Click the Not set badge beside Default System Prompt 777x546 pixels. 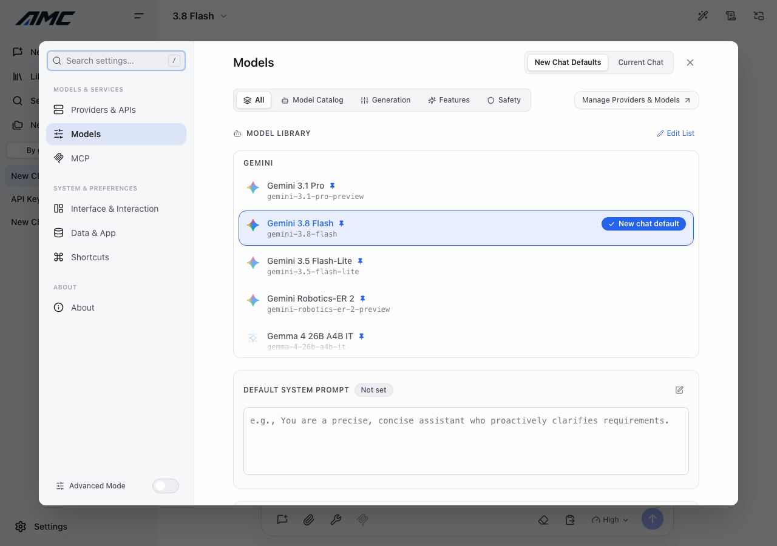tap(374, 390)
